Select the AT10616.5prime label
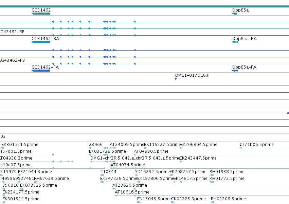The height and width of the screenshot is (204, 289). (x=132, y=192)
